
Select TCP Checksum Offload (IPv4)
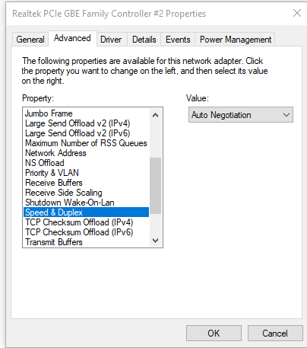[x=86, y=222]
